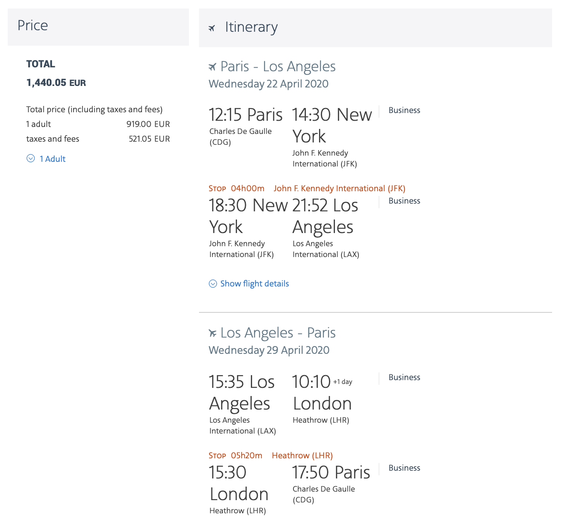Click the total amount 1,440.05 EUR
Image resolution: width=566 pixels, height=528 pixels.
tap(56, 82)
